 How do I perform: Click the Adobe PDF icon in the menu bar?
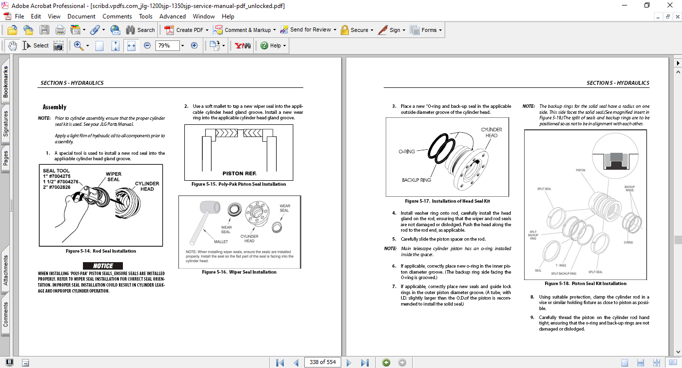(7, 16)
